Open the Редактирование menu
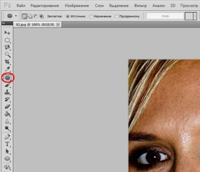The width and height of the screenshot is (200, 172). coord(45,6)
